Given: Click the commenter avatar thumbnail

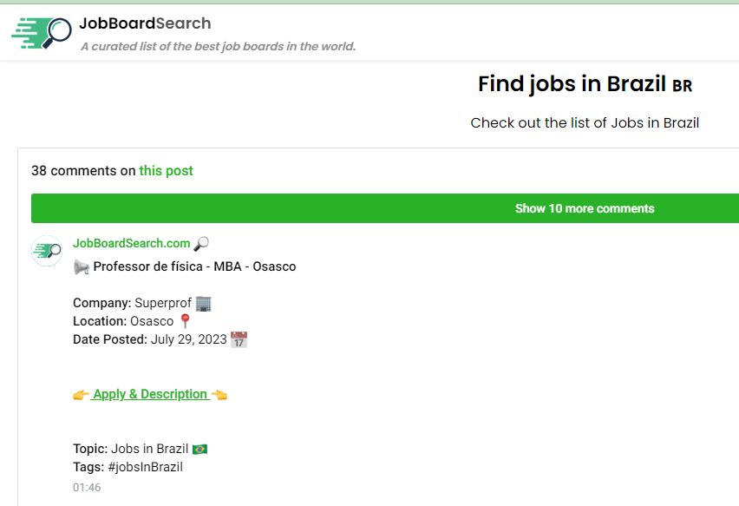Looking at the screenshot, I should tap(47, 251).
